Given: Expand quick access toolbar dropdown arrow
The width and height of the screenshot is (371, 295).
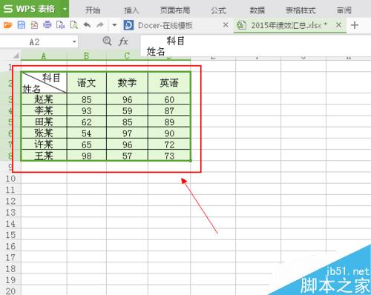Looking at the screenshot, I should coord(114,25).
